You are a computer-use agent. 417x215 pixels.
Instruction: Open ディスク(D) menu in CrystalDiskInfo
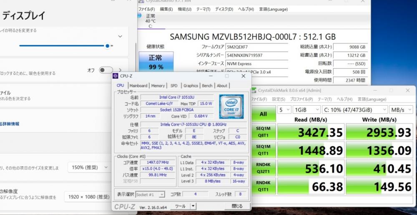(x=224, y=9)
